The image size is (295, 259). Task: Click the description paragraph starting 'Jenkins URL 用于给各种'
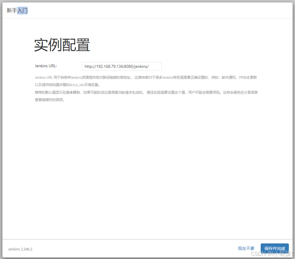coord(146,81)
